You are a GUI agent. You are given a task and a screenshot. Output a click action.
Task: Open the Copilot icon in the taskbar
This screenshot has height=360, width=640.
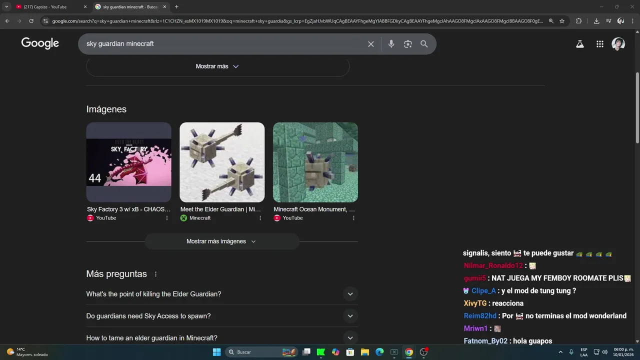(335, 352)
